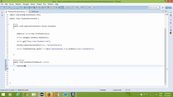
Task: Open the Windows Start button
Action: pyautogui.click(x=3, y=95)
